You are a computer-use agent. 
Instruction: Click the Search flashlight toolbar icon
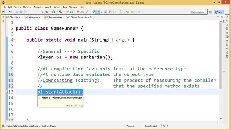[x=87, y=12]
